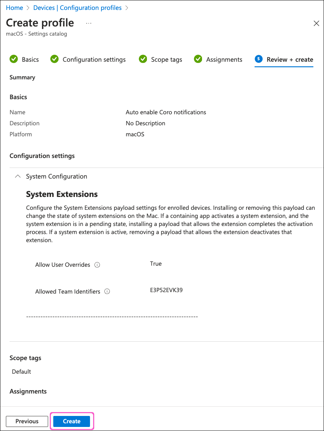This screenshot has width=324, height=431.
Task: Select the Scope tags step tab
Action: click(166, 60)
